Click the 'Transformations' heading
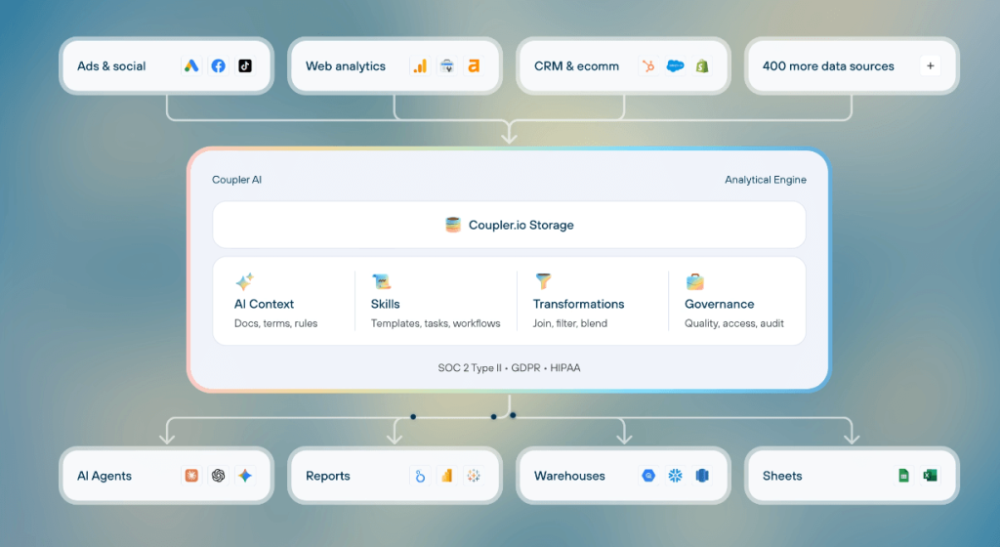This screenshot has height=547, width=1000. tap(578, 304)
